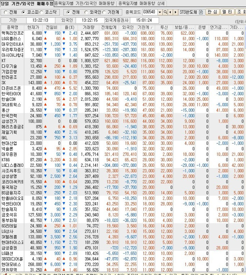246x275 pixels.
Task: Sort by the 현재가 column header
Action: tap(33, 27)
